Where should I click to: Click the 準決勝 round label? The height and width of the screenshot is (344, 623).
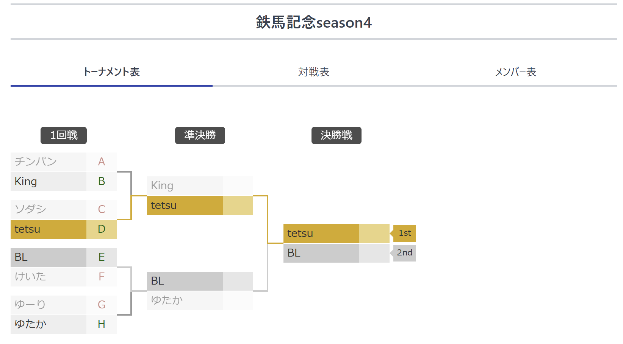pyautogui.click(x=200, y=135)
